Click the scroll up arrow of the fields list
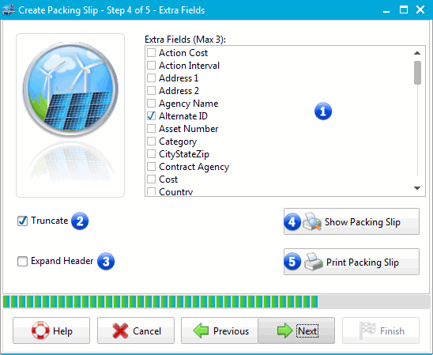433x355 pixels. (x=417, y=53)
